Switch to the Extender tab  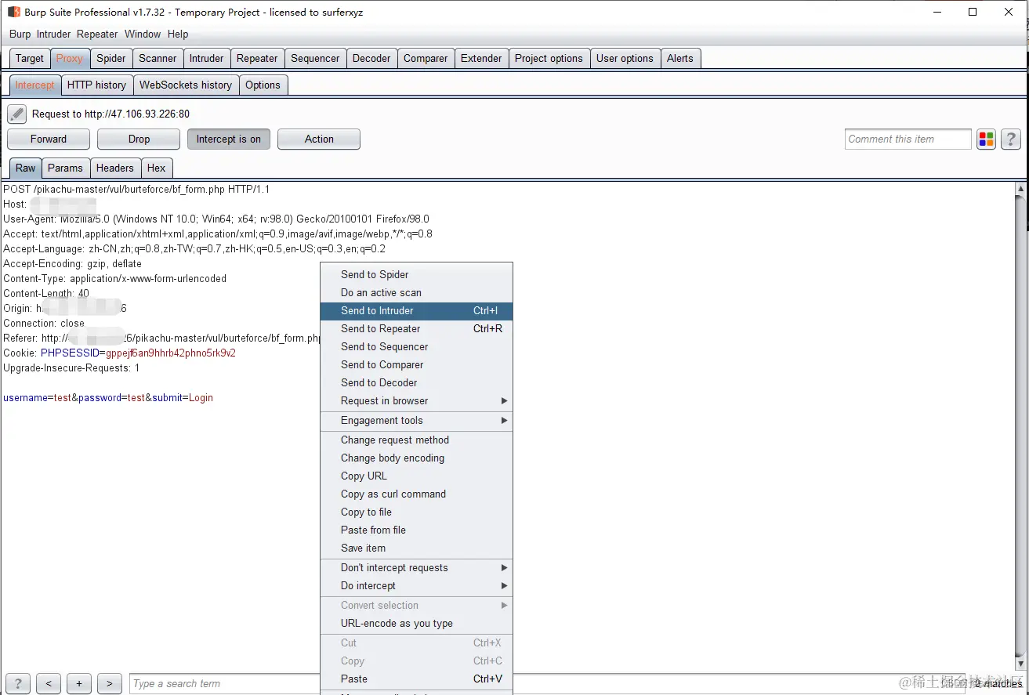coord(481,58)
